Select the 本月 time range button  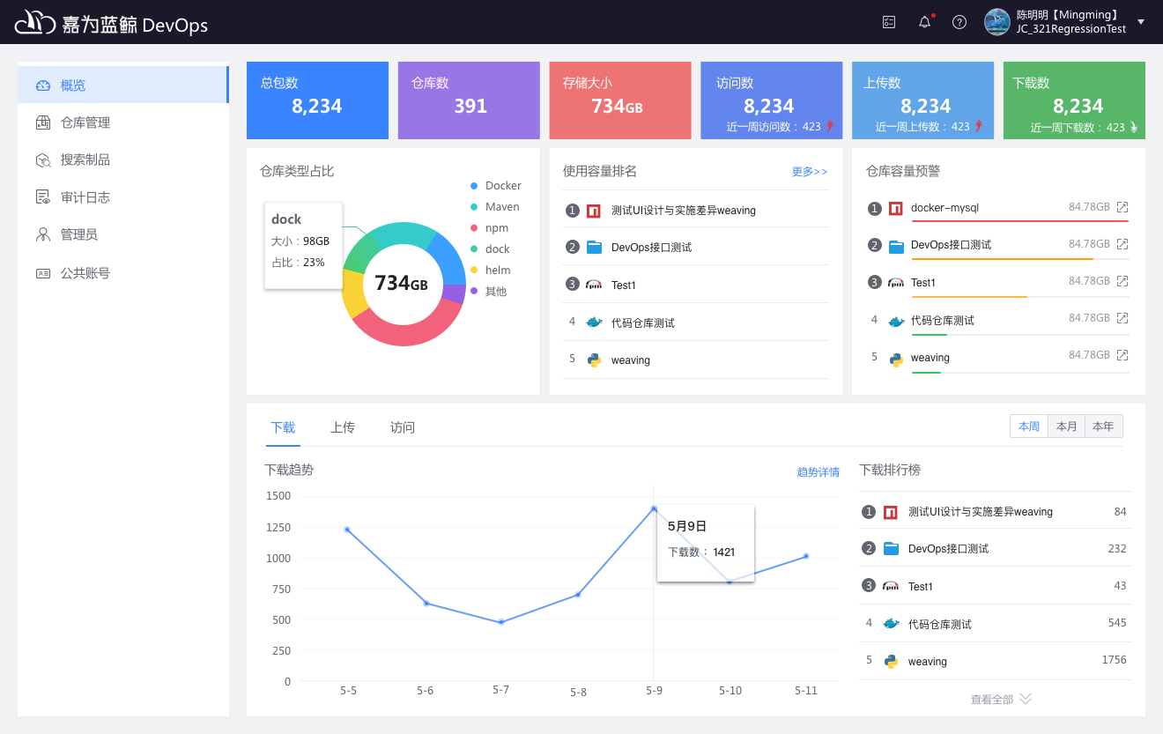(x=1066, y=426)
